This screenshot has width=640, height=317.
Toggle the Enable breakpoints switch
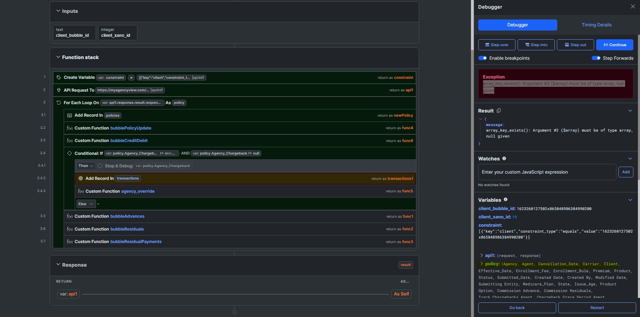(482, 58)
